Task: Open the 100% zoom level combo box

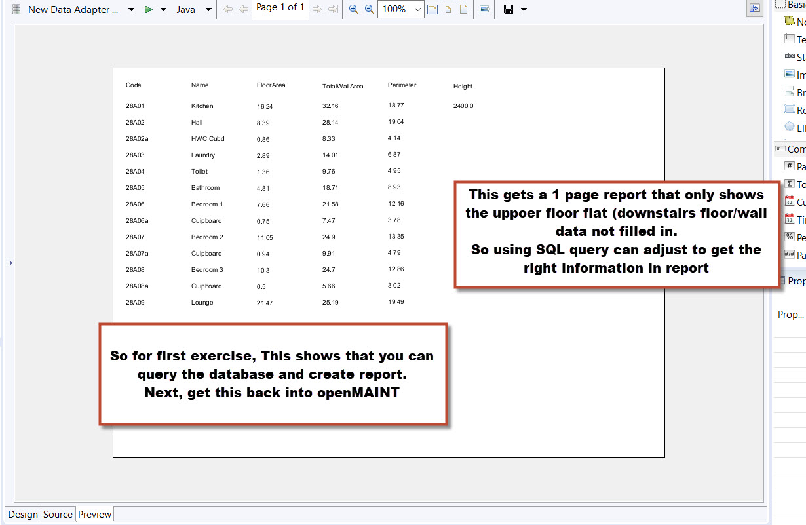Action: (418, 10)
